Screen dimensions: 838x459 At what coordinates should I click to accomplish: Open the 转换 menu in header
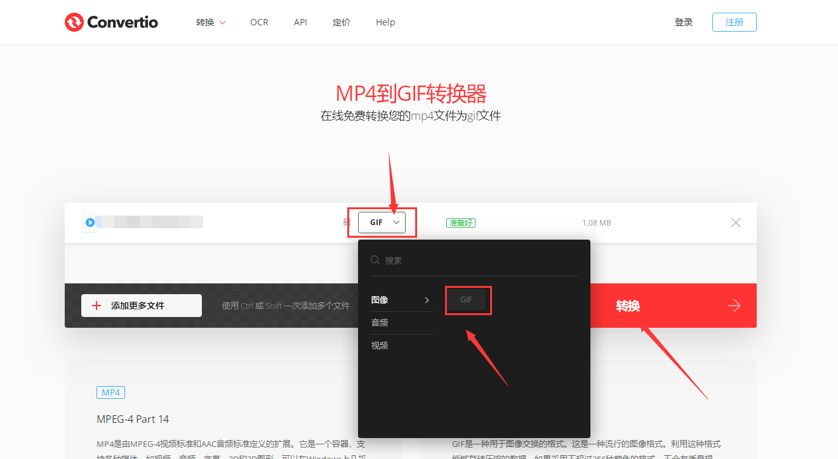click(x=211, y=22)
